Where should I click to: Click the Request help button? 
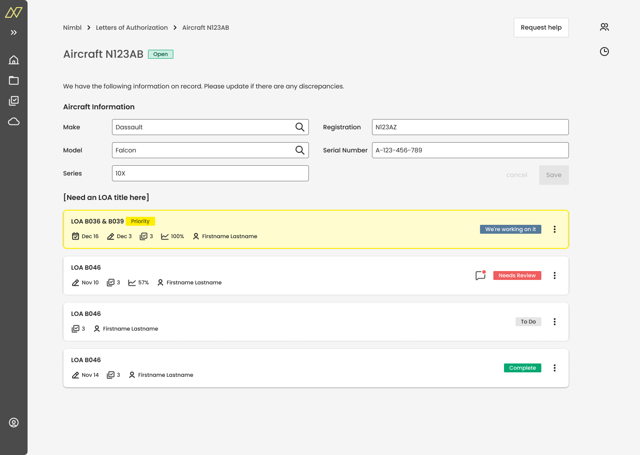click(x=541, y=28)
